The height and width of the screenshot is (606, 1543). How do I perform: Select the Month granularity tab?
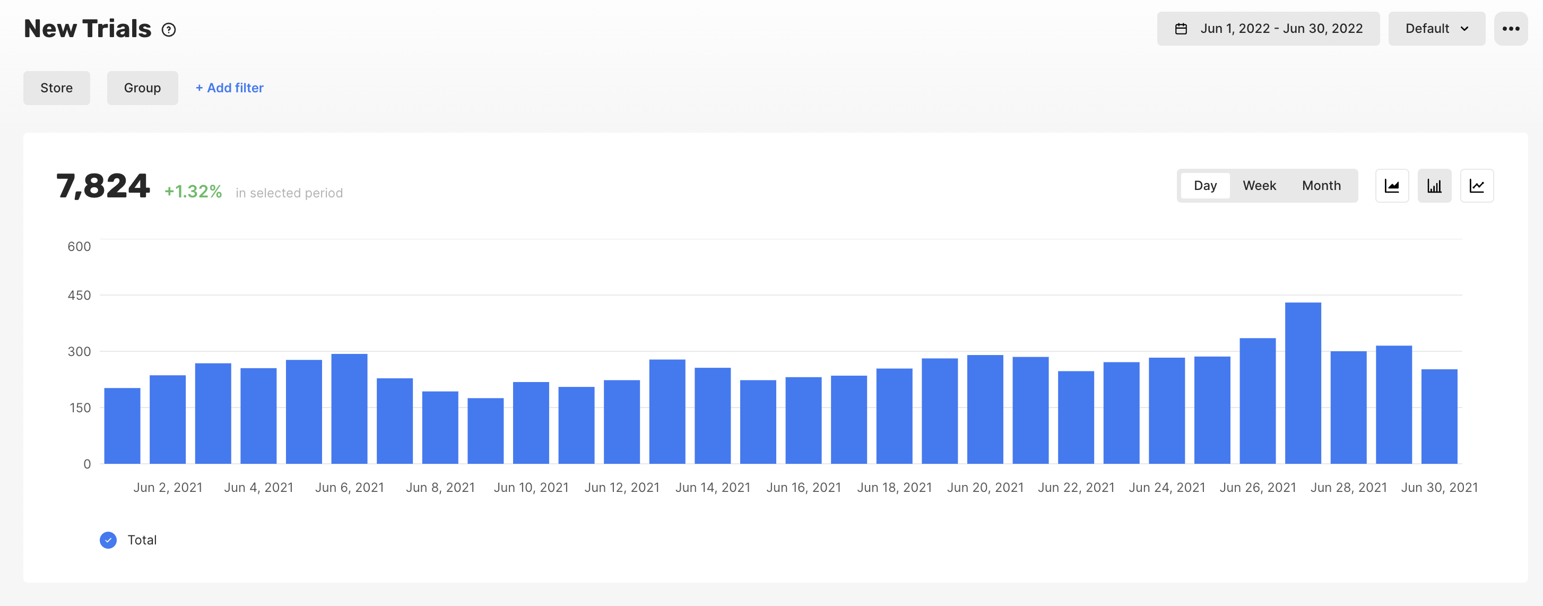pos(1321,186)
